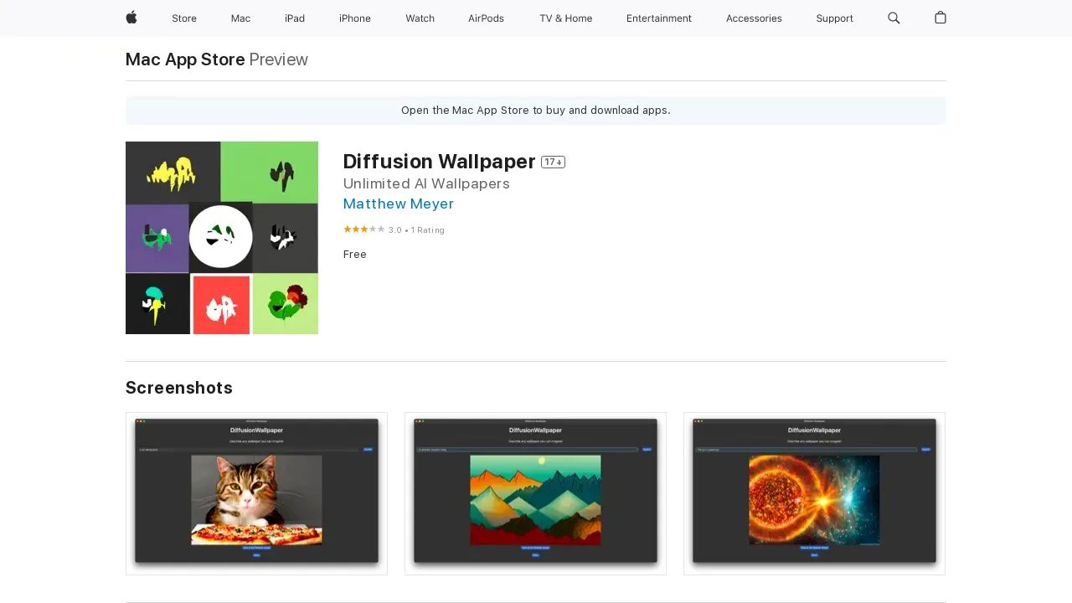This screenshot has width=1072, height=603.
Task: Open the mountain wallpaper screenshot
Action: [x=535, y=493]
